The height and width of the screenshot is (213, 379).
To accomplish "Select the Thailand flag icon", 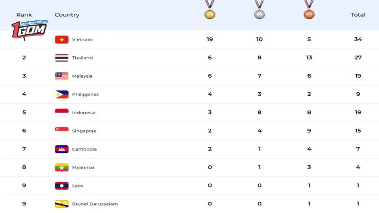I will tap(62, 58).
